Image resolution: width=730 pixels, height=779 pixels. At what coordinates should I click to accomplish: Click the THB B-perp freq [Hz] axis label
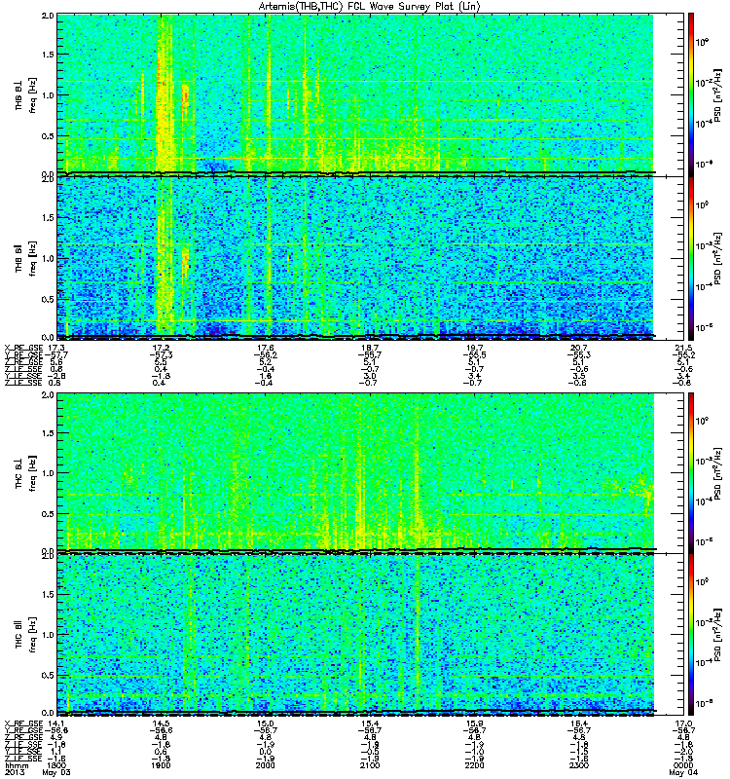(x=33, y=94)
